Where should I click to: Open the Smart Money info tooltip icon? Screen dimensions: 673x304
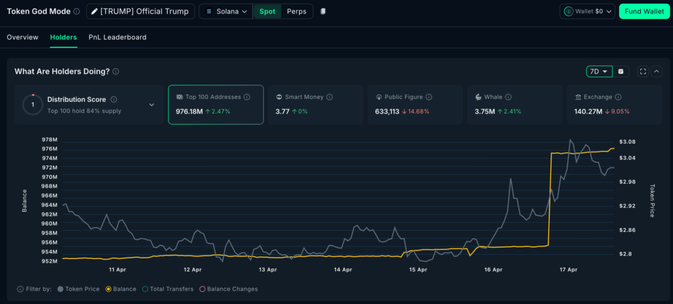coord(329,97)
